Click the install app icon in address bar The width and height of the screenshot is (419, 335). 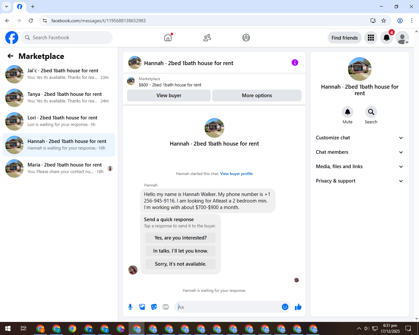(x=373, y=21)
